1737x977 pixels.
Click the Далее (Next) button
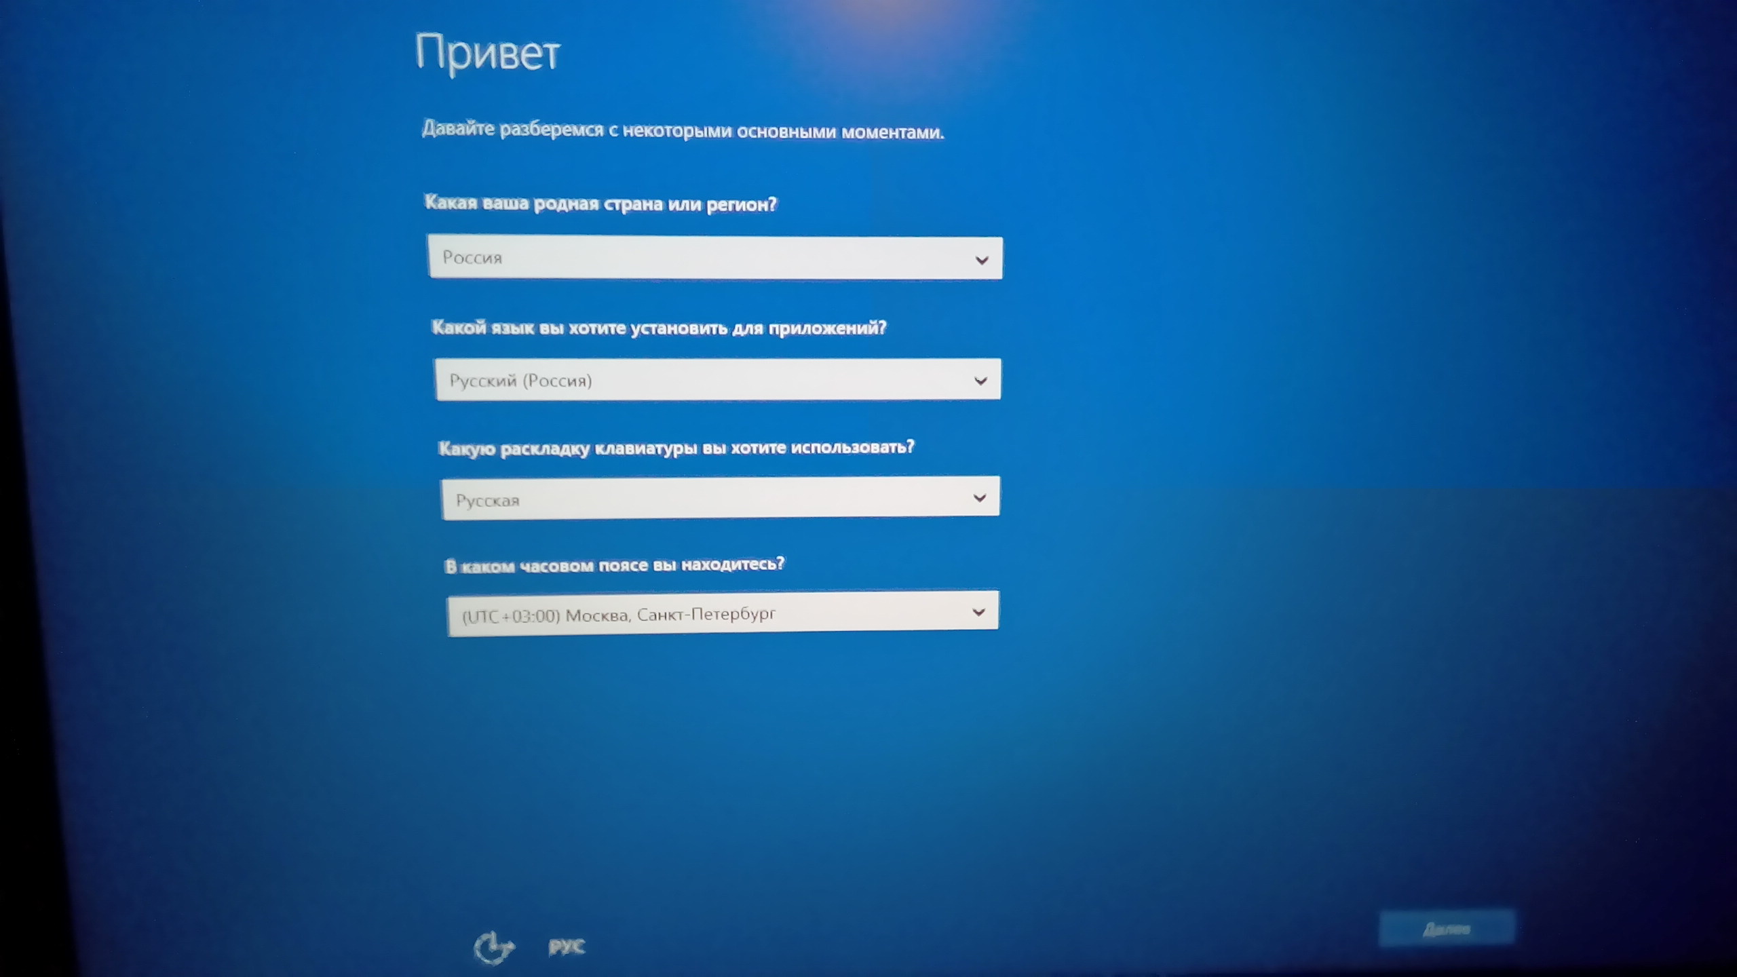[x=1447, y=928]
